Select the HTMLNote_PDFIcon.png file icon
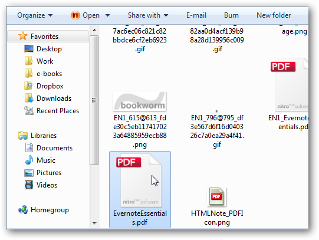Viewport: 319px width, 240px height. click(x=216, y=197)
